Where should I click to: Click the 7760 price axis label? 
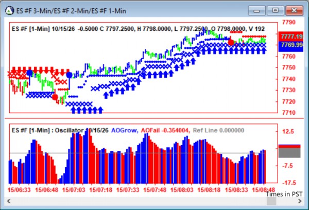(289, 57)
